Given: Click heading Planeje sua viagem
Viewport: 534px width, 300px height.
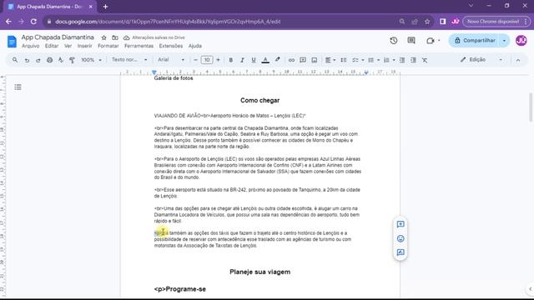Looking at the screenshot, I should (259, 272).
